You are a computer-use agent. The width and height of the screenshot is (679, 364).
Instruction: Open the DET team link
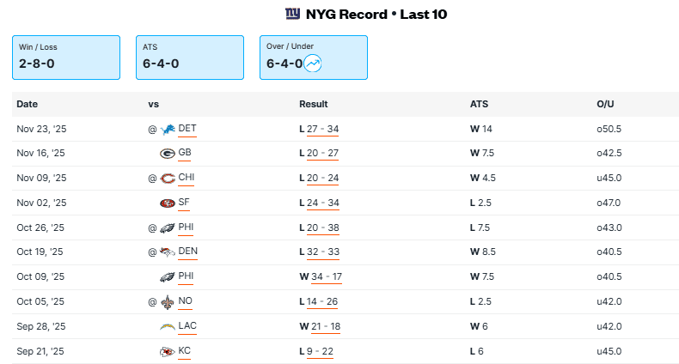(x=187, y=129)
